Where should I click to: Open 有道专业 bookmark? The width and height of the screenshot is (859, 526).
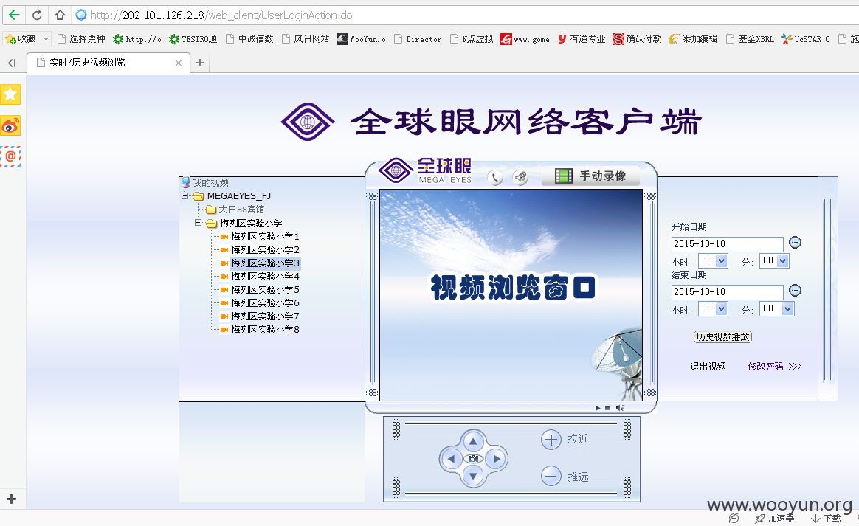tap(582, 39)
